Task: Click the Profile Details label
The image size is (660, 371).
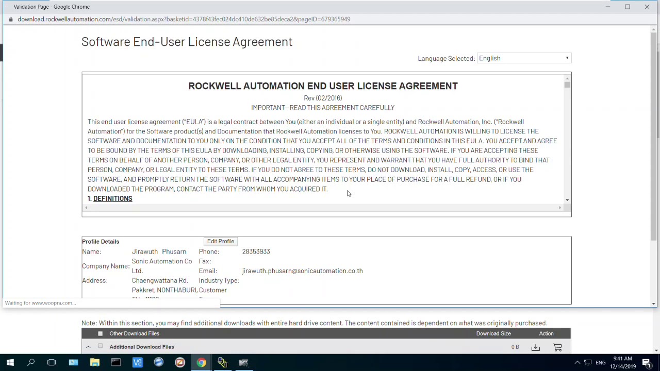Action: point(101,241)
